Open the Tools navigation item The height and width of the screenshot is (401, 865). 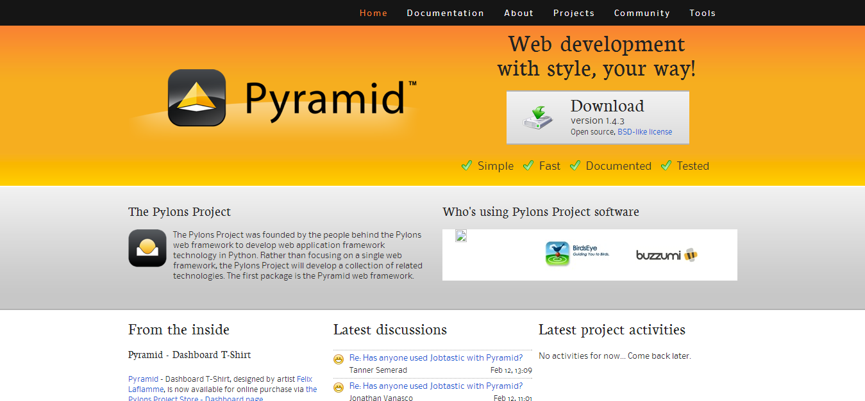[703, 13]
